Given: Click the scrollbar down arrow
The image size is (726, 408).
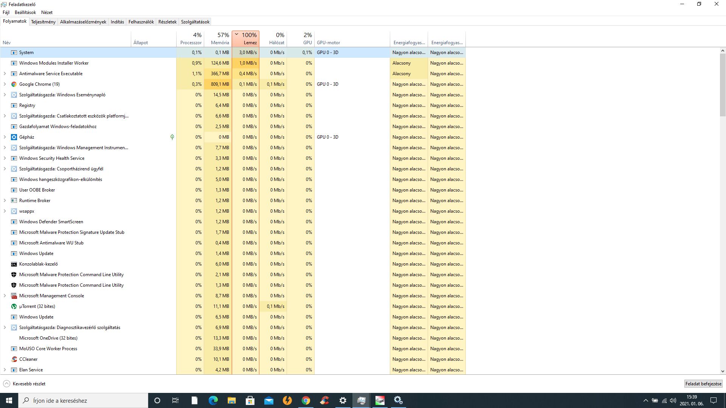Looking at the screenshot, I should click(723, 371).
